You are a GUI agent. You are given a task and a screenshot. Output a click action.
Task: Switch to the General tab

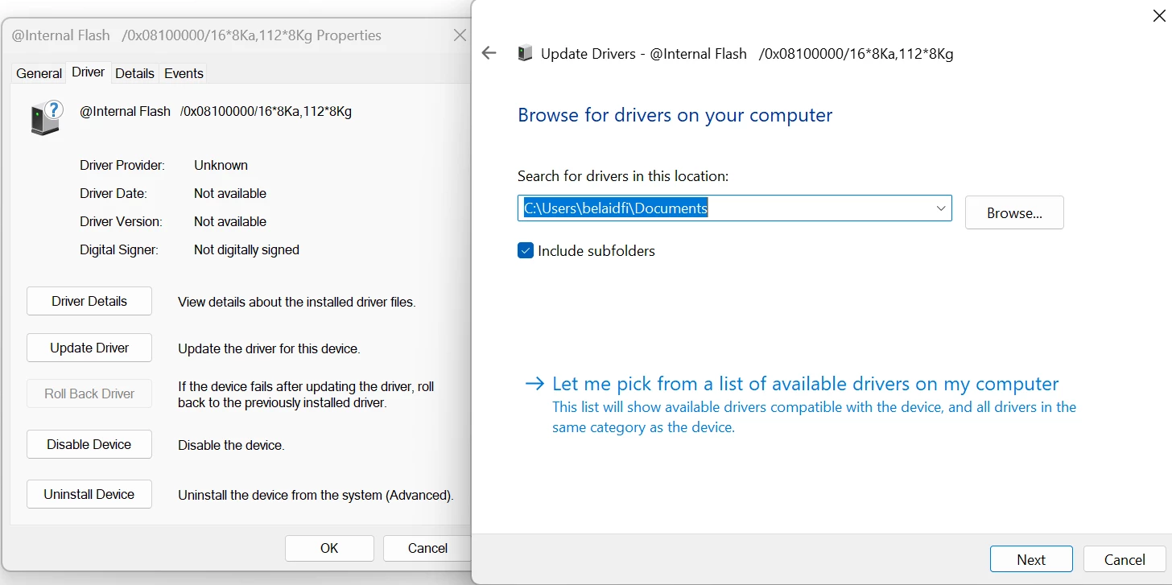tap(39, 73)
